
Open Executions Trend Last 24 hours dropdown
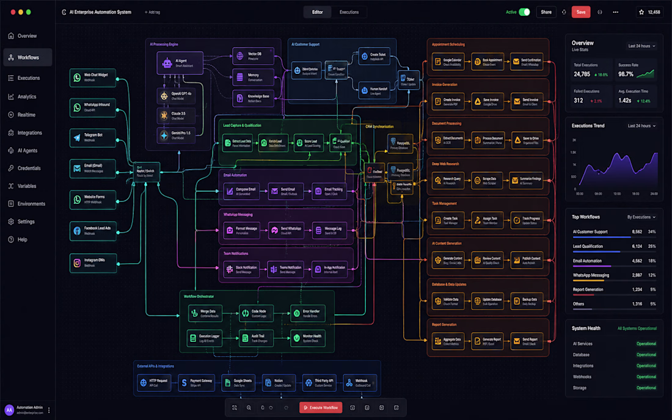point(641,126)
